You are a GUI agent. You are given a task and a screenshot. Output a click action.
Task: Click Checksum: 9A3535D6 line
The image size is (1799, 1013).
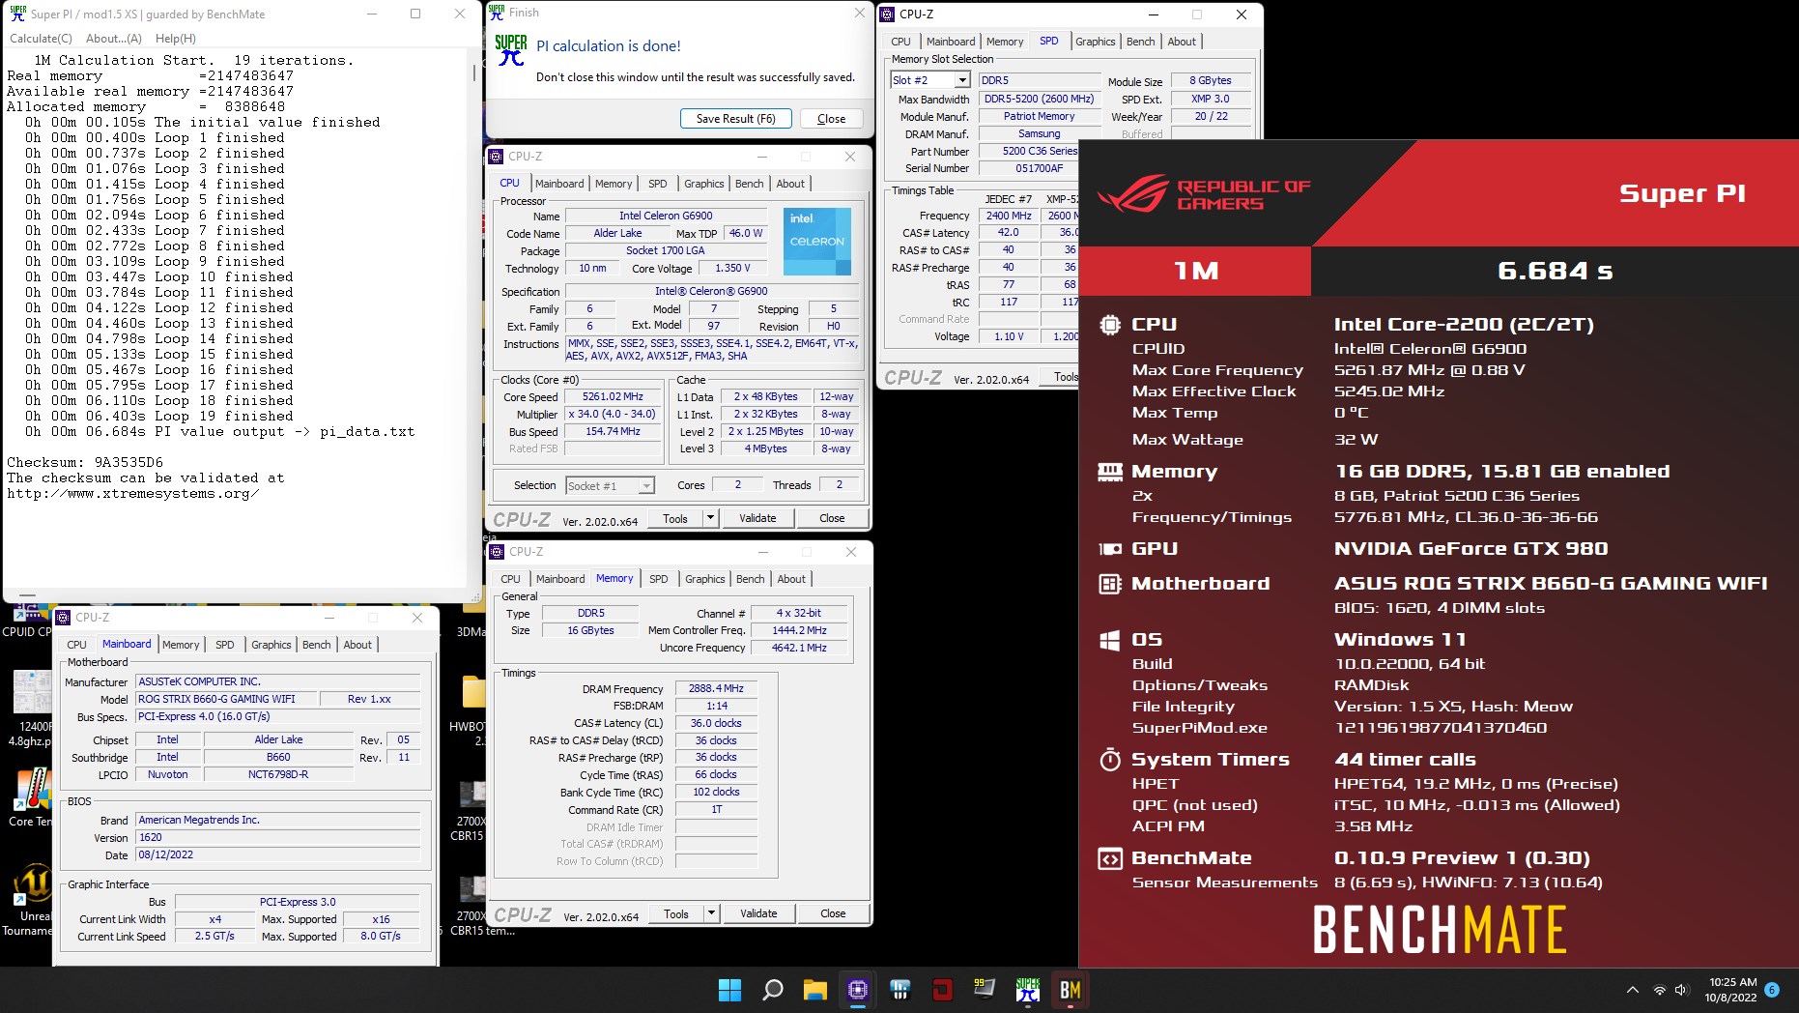[x=85, y=463]
